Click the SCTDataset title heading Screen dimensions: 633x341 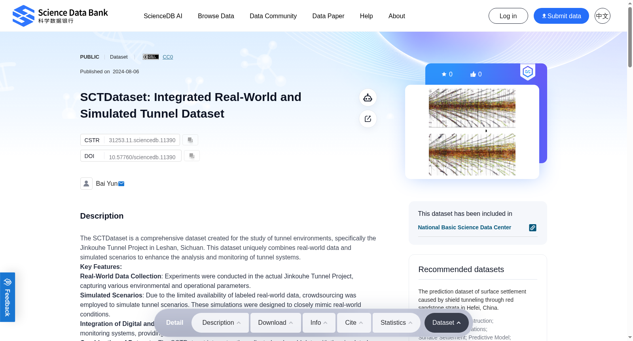[191, 105]
